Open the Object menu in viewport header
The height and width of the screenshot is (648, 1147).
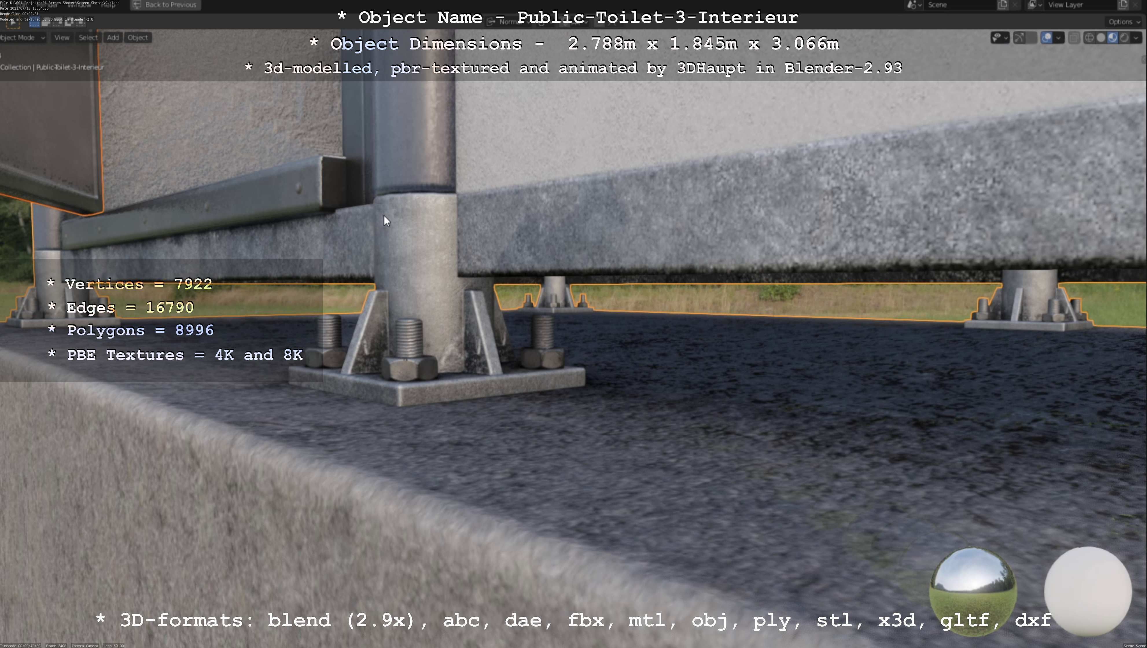point(138,38)
